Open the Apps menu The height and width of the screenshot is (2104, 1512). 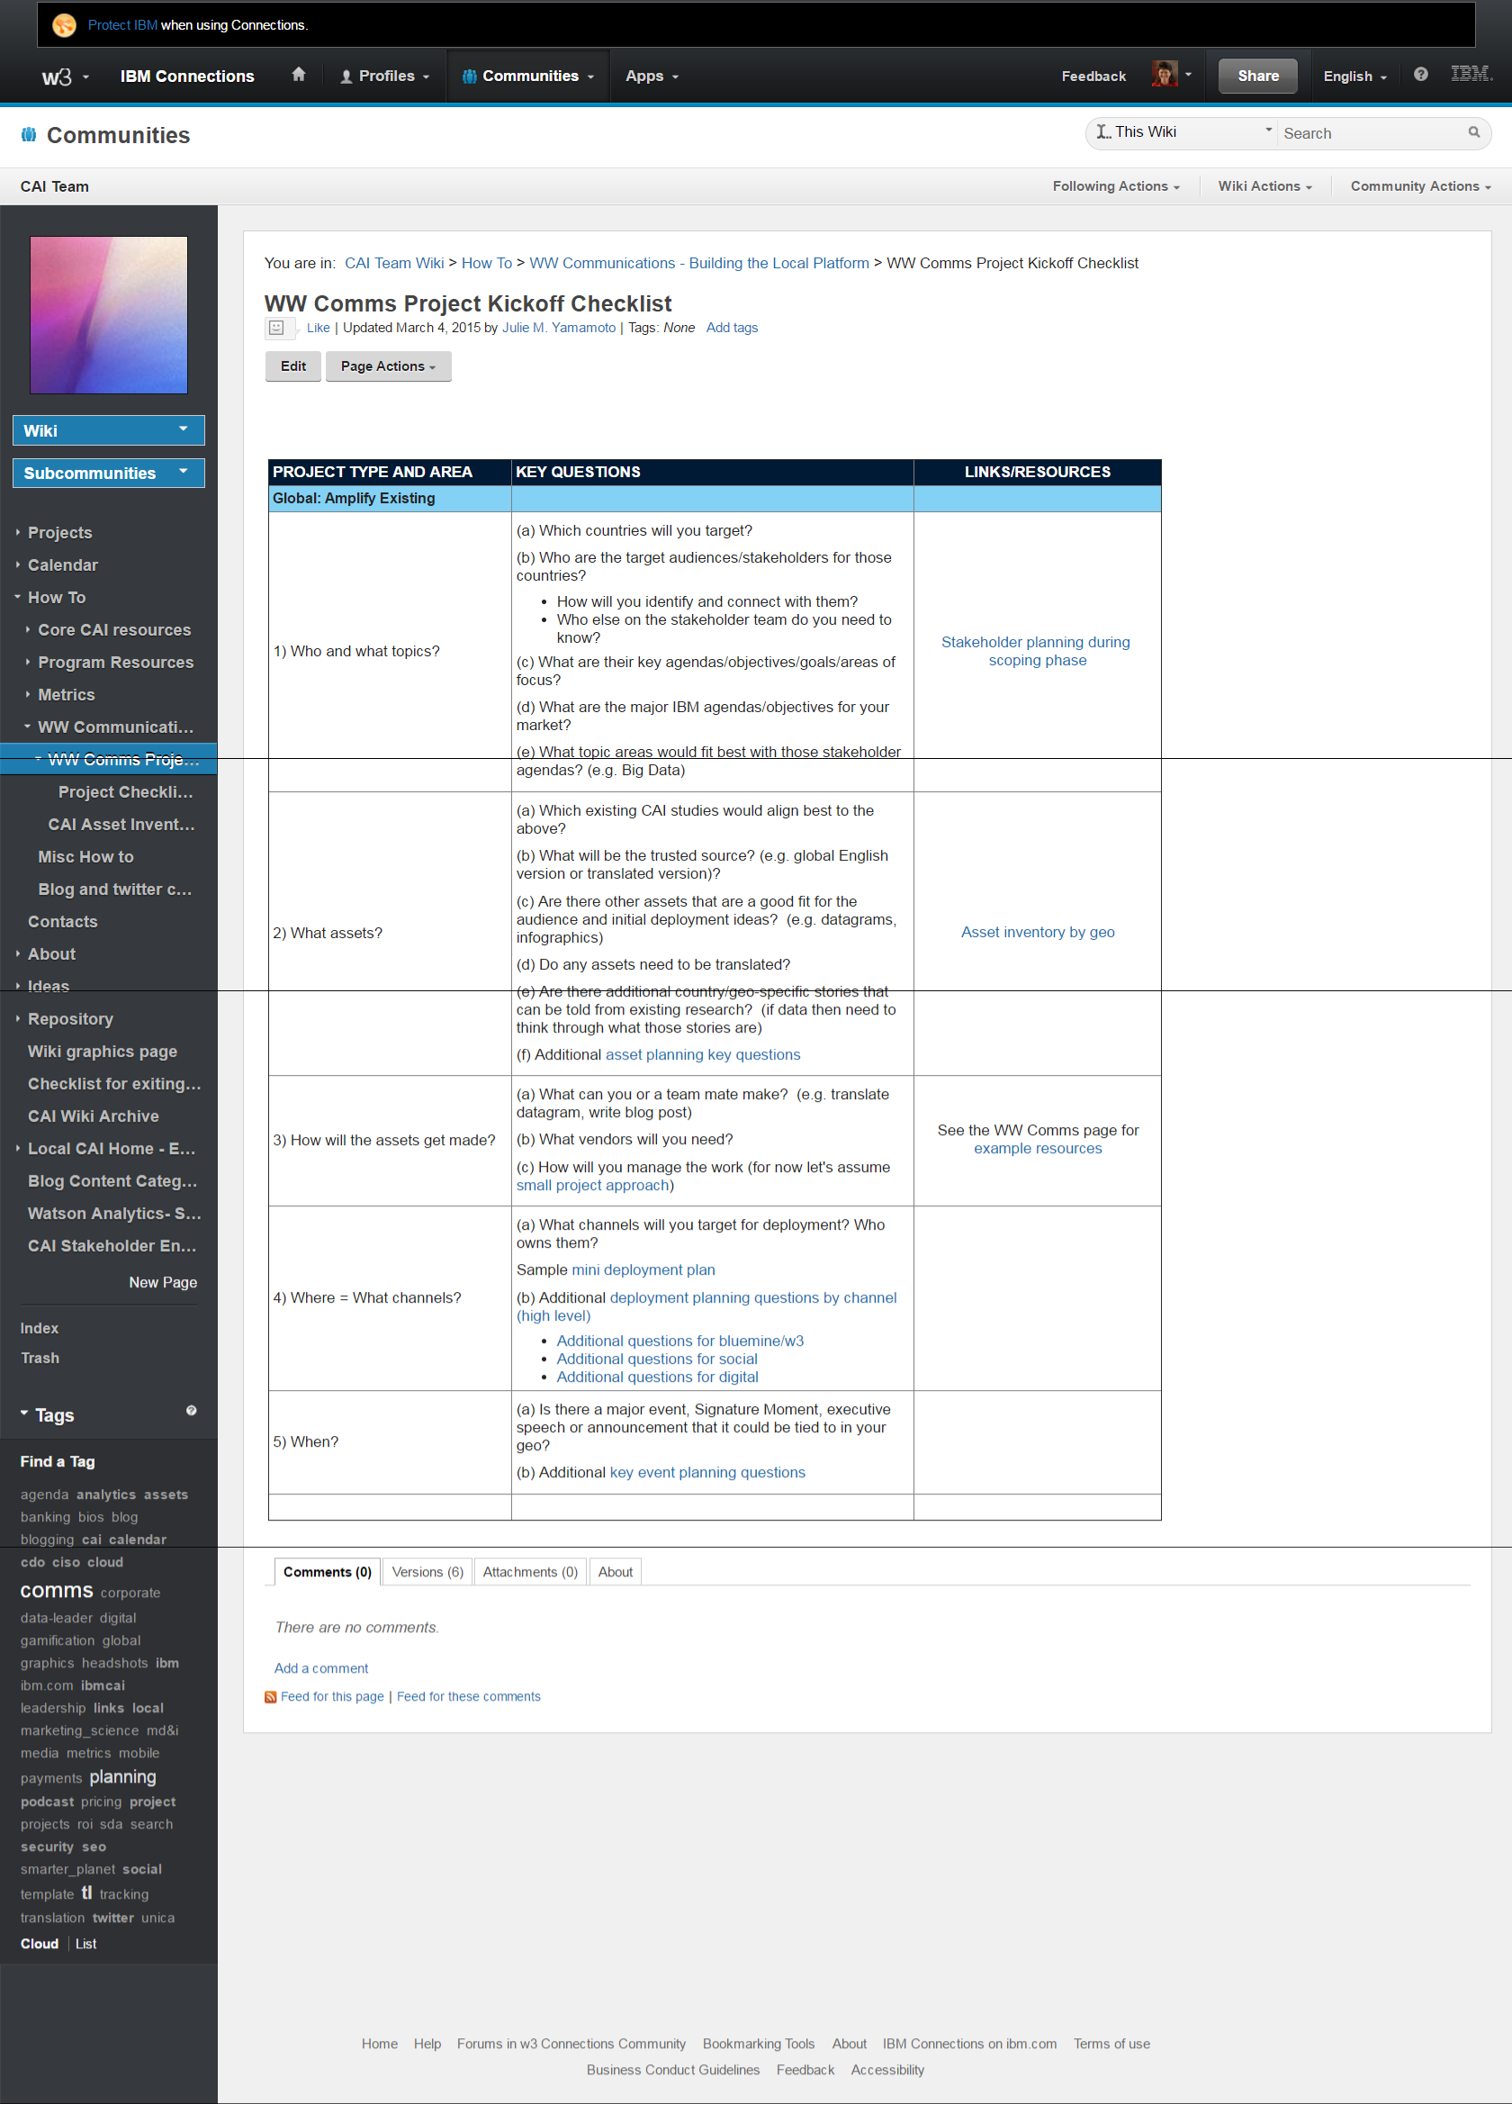pos(652,76)
